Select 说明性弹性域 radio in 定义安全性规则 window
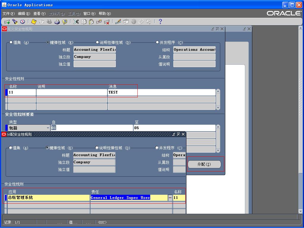 click(x=97, y=42)
